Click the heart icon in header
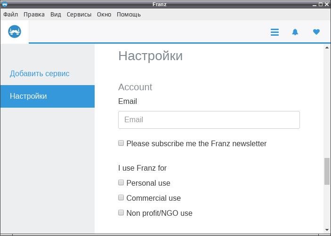This screenshot has width=331, height=236. coord(316,32)
